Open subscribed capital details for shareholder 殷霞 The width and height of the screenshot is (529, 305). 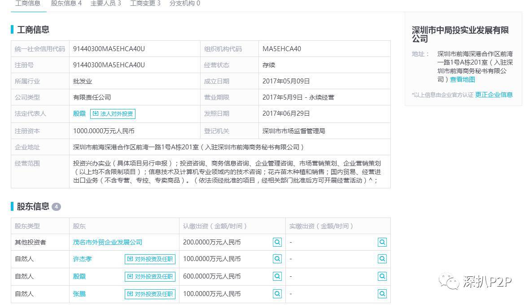coord(277,276)
